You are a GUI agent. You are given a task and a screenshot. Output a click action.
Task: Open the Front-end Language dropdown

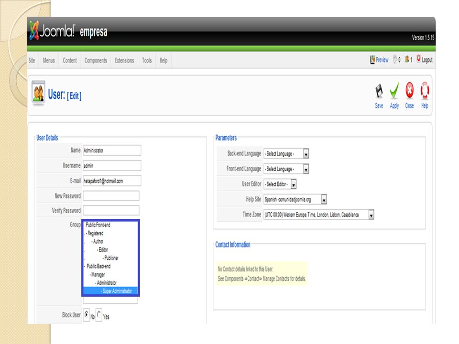pos(286,169)
